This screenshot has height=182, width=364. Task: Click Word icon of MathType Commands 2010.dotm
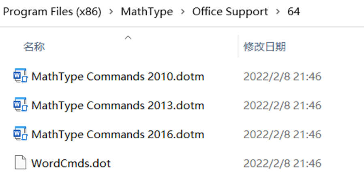(x=20, y=76)
